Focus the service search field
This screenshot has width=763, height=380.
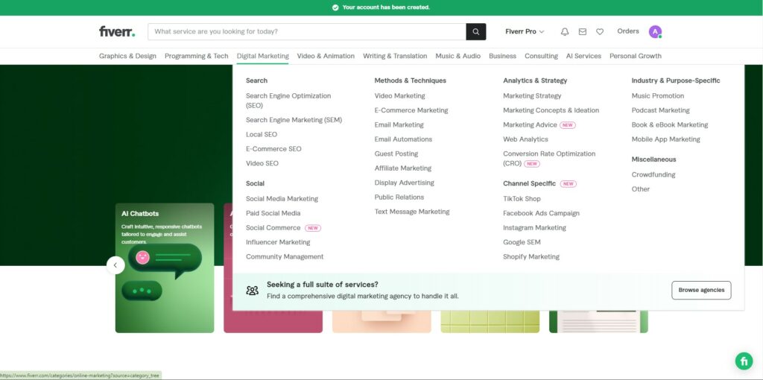(307, 31)
